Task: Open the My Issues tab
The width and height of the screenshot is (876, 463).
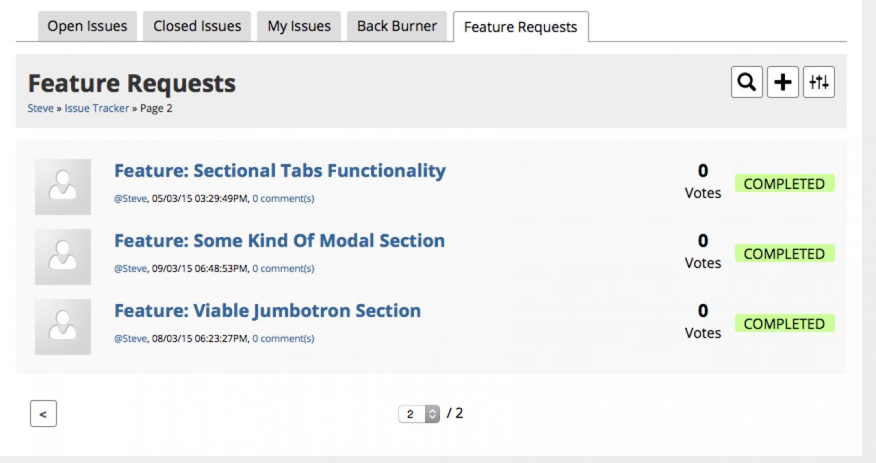Action: click(299, 27)
